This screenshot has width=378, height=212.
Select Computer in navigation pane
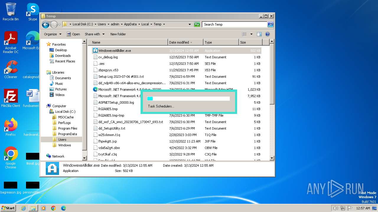pyautogui.click(x=59, y=106)
